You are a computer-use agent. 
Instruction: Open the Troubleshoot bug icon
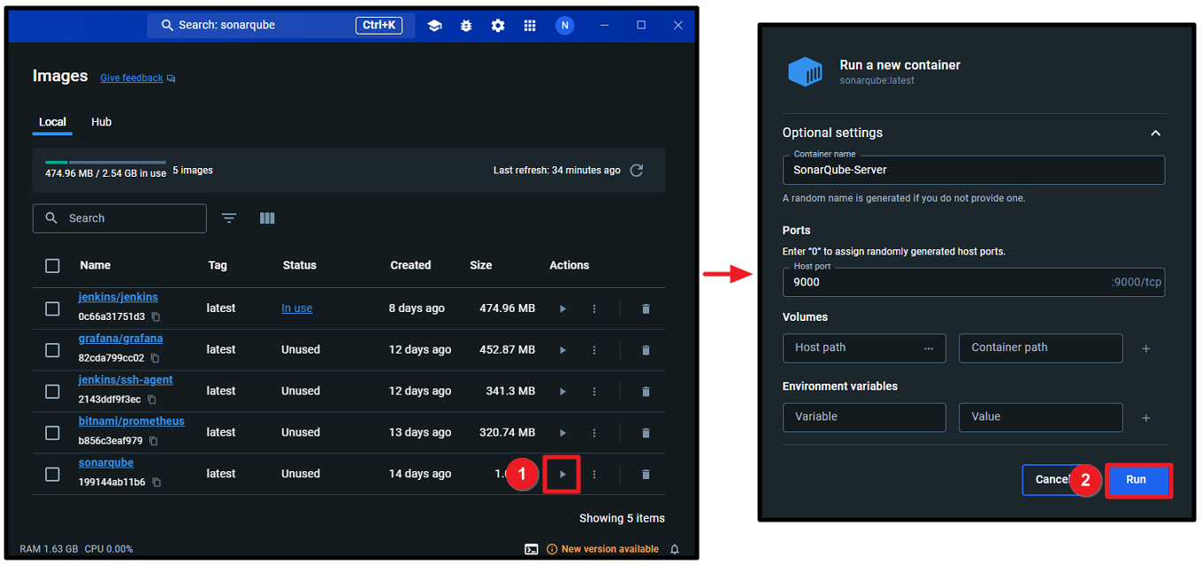[466, 26]
